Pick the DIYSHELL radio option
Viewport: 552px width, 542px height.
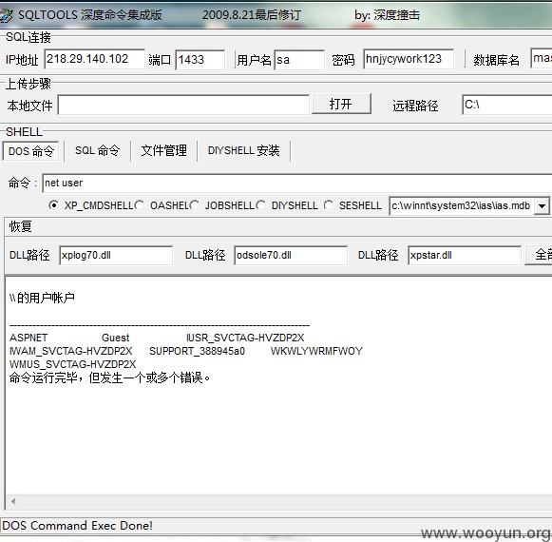tap(261, 205)
